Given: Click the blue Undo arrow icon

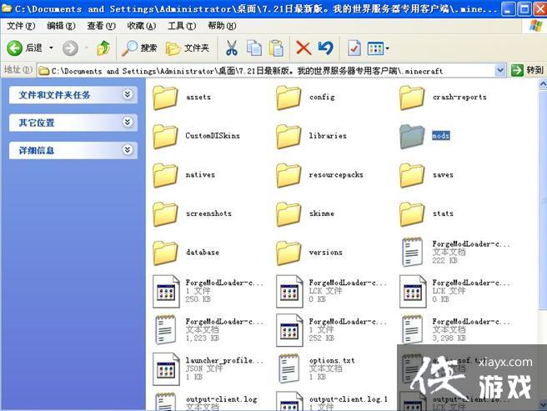Looking at the screenshot, I should 325,48.
